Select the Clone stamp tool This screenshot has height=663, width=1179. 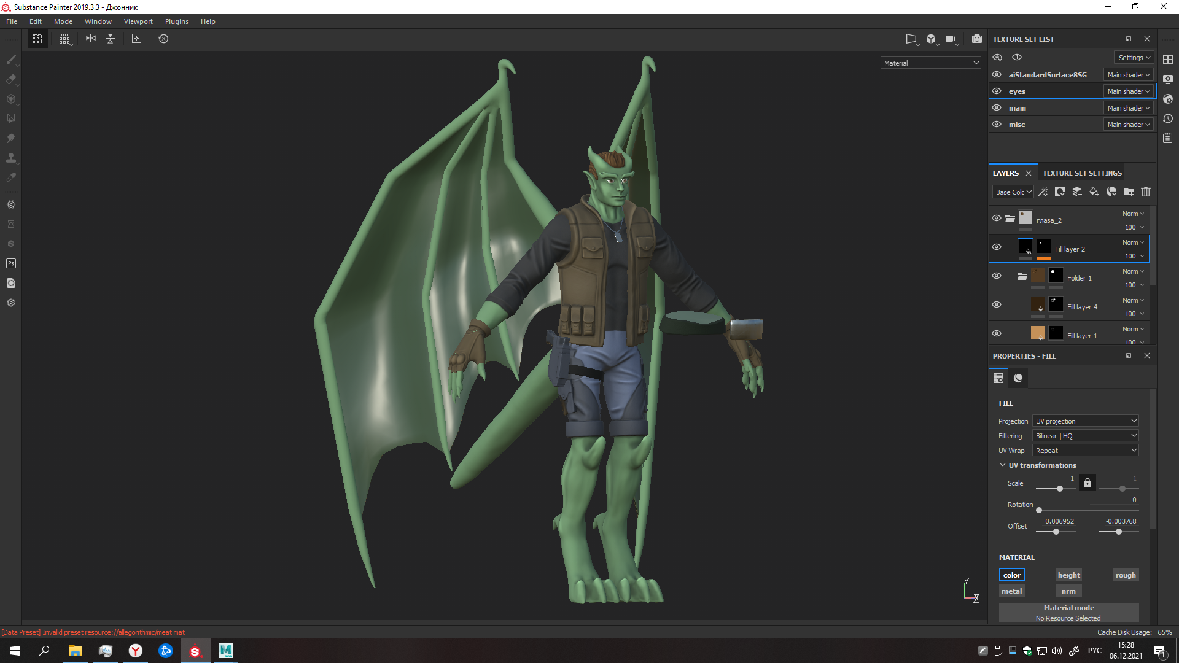click(x=11, y=158)
